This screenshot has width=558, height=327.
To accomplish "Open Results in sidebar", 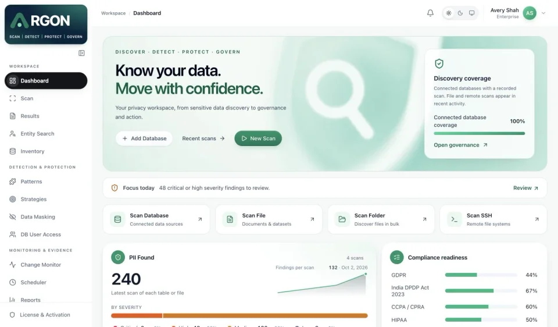I will pyautogui.click(x=46, y=116).
